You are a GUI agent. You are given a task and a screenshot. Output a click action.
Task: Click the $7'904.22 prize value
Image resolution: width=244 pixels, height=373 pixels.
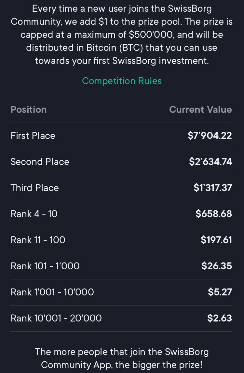point(210,136)
